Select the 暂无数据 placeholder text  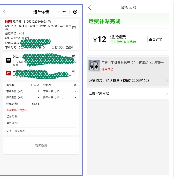(x=41, y=145)
